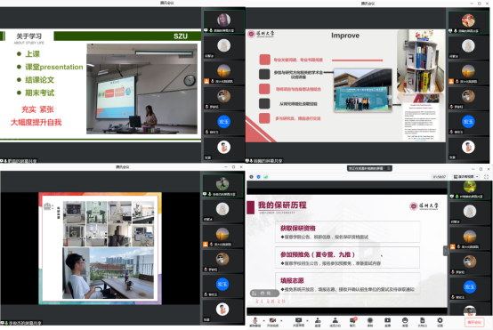Screen dimensions: 493x330
Task: Open the settings gear in meeting toolbar
Action: [440, 321]
